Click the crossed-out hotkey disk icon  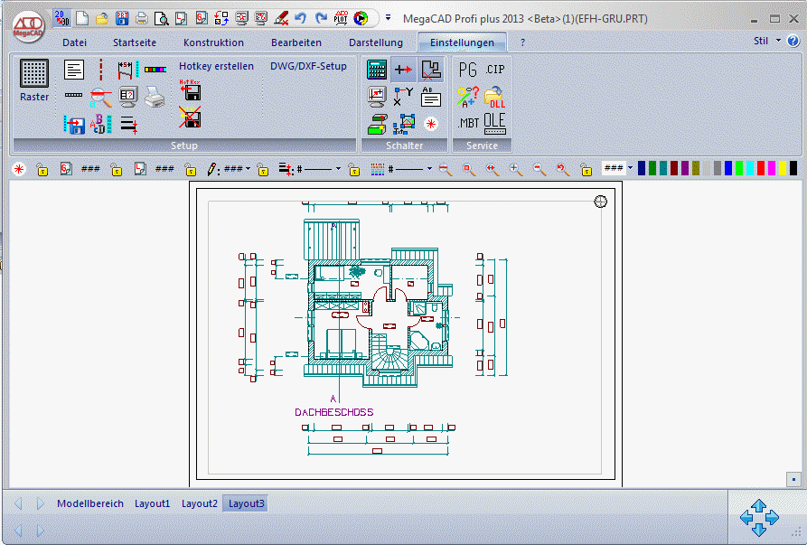[190, 117]
